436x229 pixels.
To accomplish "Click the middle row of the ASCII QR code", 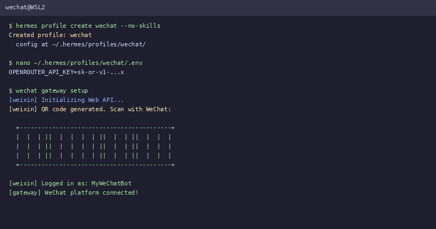I will point(94,146).
